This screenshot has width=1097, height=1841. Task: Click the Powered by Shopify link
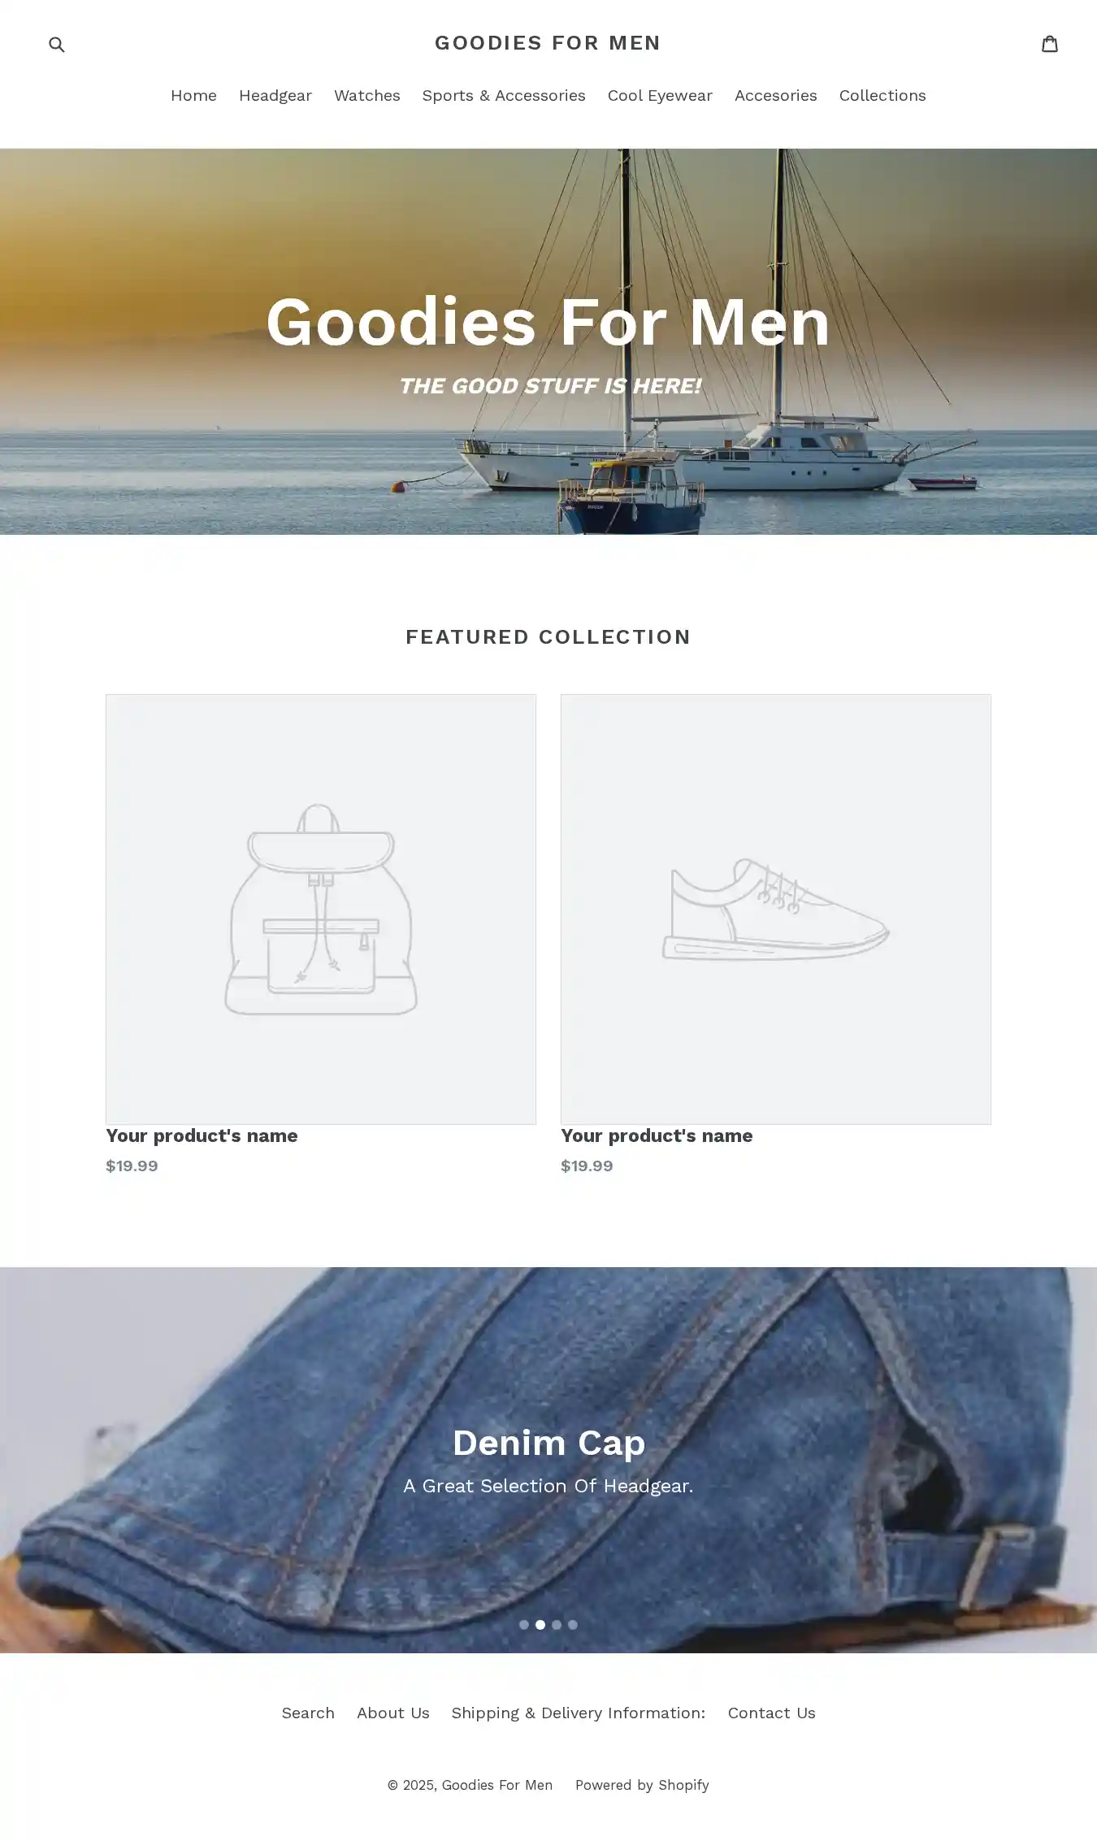[642, 1785]
